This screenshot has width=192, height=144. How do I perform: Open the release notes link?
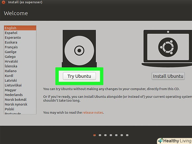click(93, 112)
